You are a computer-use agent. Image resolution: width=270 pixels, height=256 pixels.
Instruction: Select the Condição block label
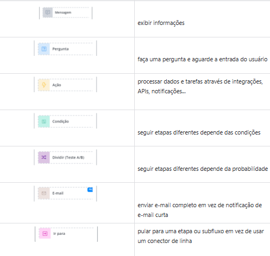(x=61, y=121)
